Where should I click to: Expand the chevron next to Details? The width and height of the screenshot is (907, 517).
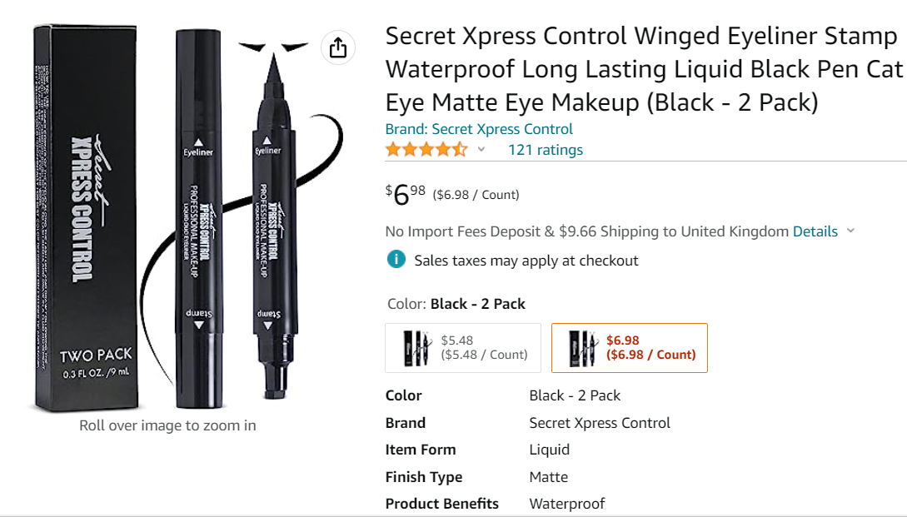coord(850,231)
